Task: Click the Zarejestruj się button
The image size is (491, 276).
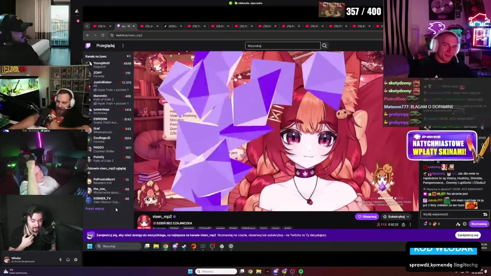Action: pyautogui.click(x=468, y=235)
